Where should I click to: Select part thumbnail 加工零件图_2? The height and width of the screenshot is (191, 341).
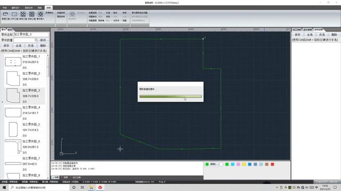[13, 79]
